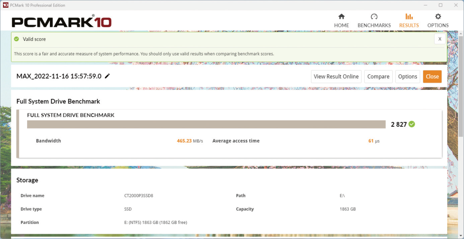The height and width of the screenshot is (239, 464).
Task: Click the capacity value 1863 GB
Action: tap(348, 209)
